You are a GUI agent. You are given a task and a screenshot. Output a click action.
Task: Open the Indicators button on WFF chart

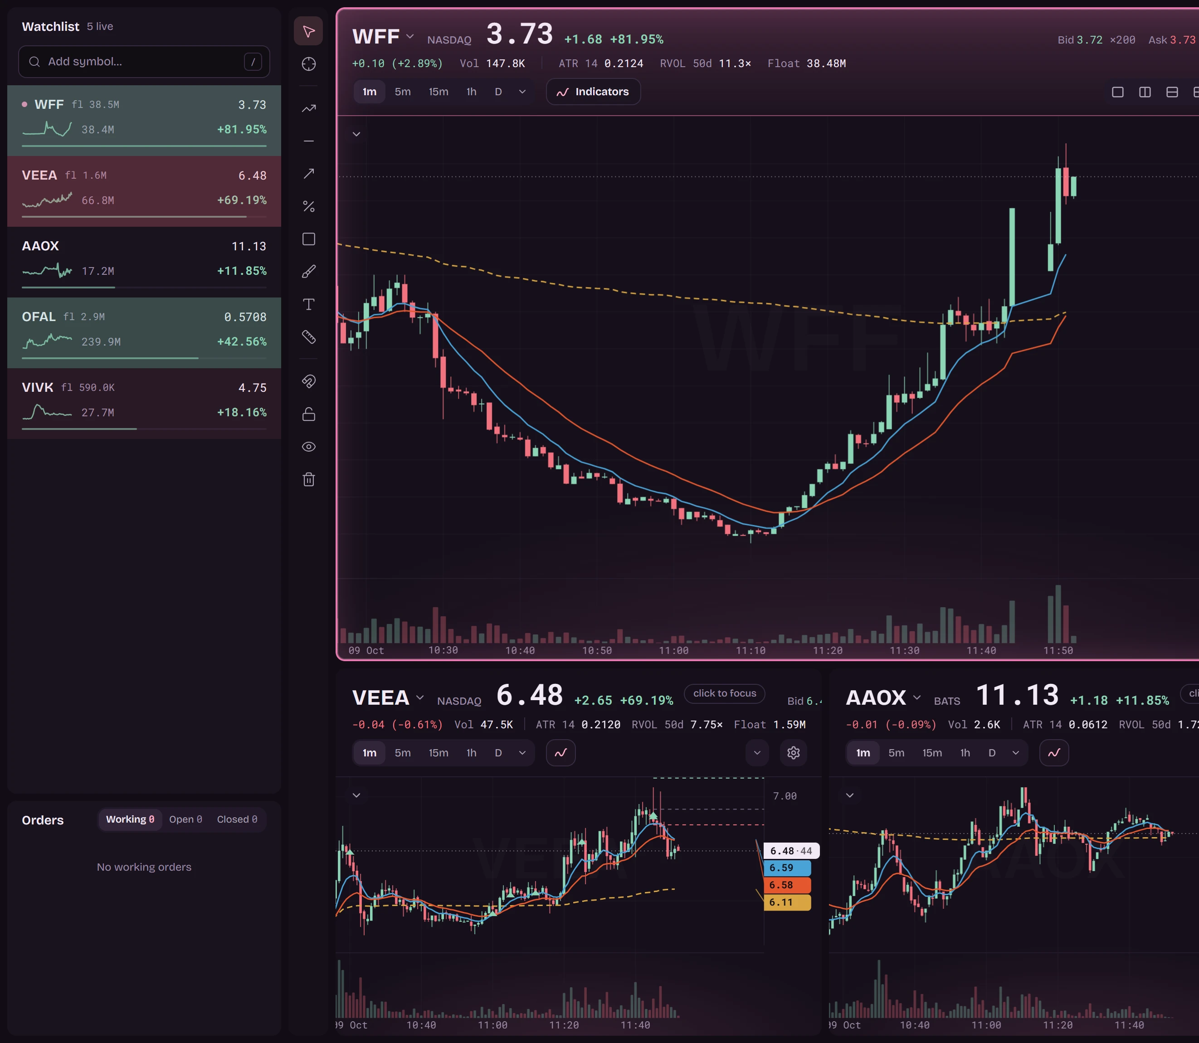[x=593, y=92]
